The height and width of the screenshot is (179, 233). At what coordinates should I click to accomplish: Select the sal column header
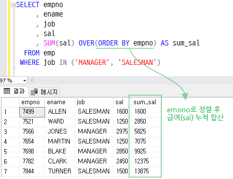point(122,102)
